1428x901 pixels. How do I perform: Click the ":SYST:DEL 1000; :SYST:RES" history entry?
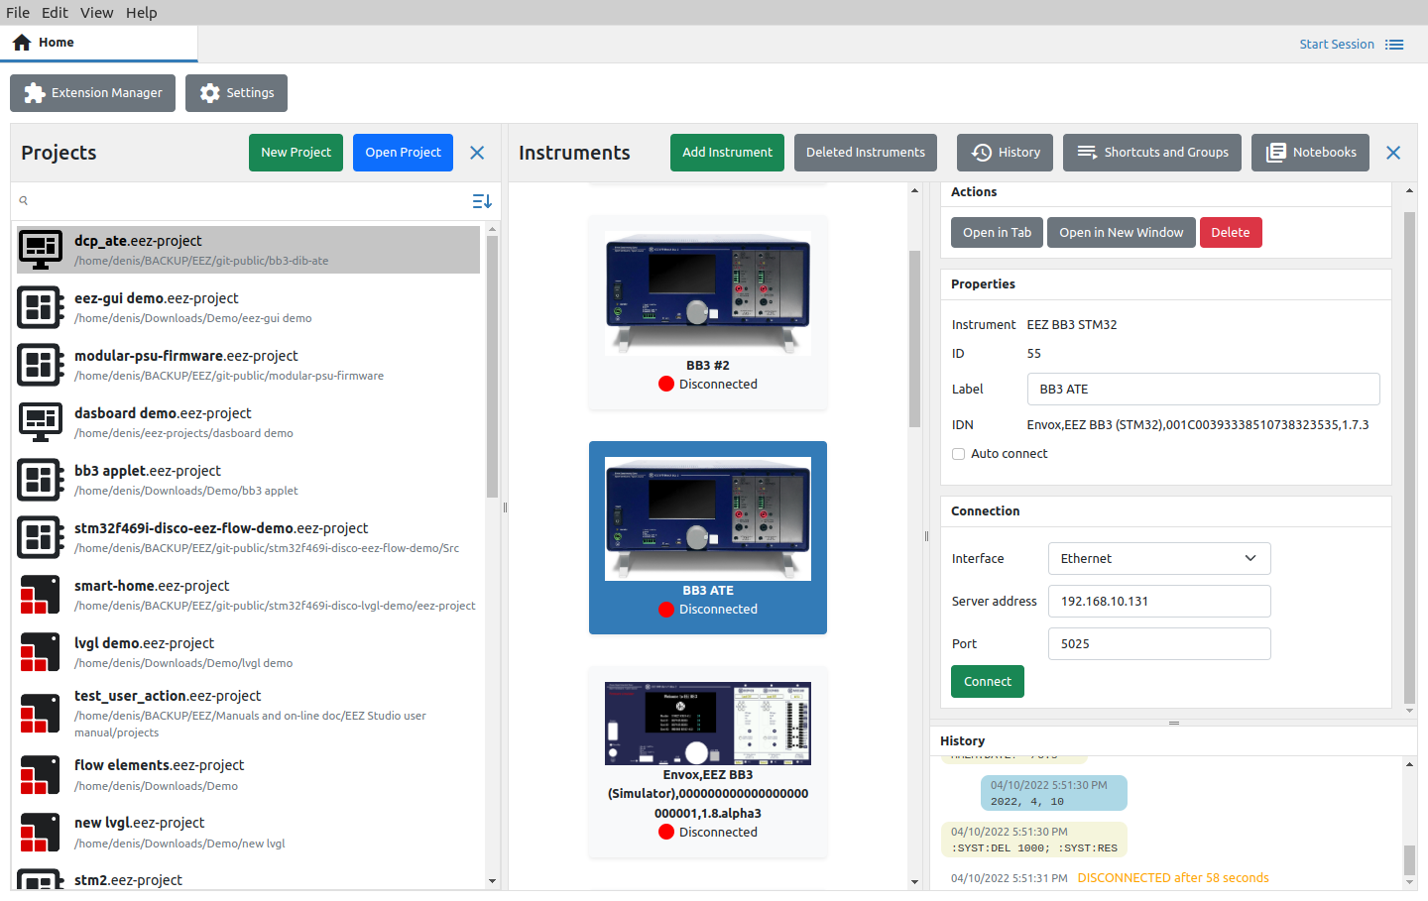tap(1034, 840)
